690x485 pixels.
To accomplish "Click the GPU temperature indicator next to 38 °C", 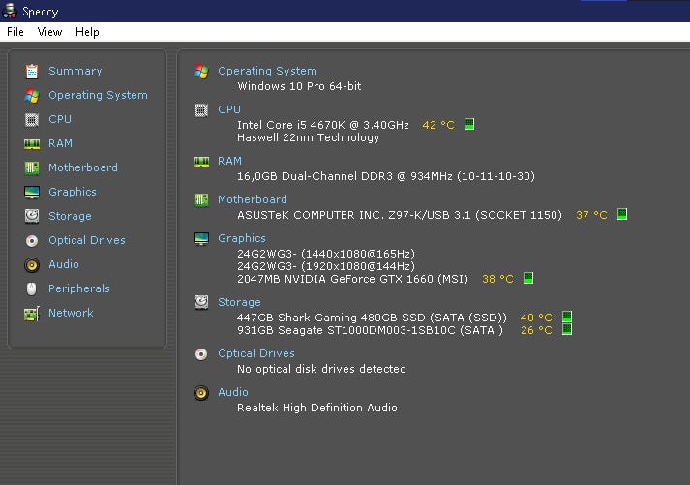I will tap(528, 279).
